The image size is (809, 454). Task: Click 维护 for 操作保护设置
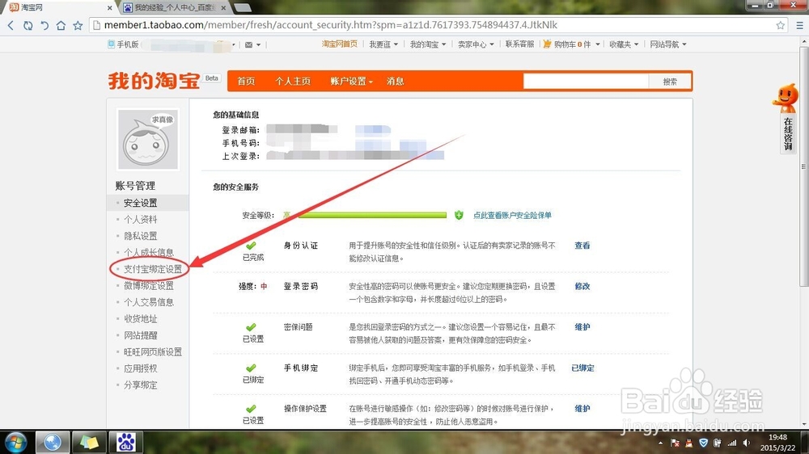582,409
